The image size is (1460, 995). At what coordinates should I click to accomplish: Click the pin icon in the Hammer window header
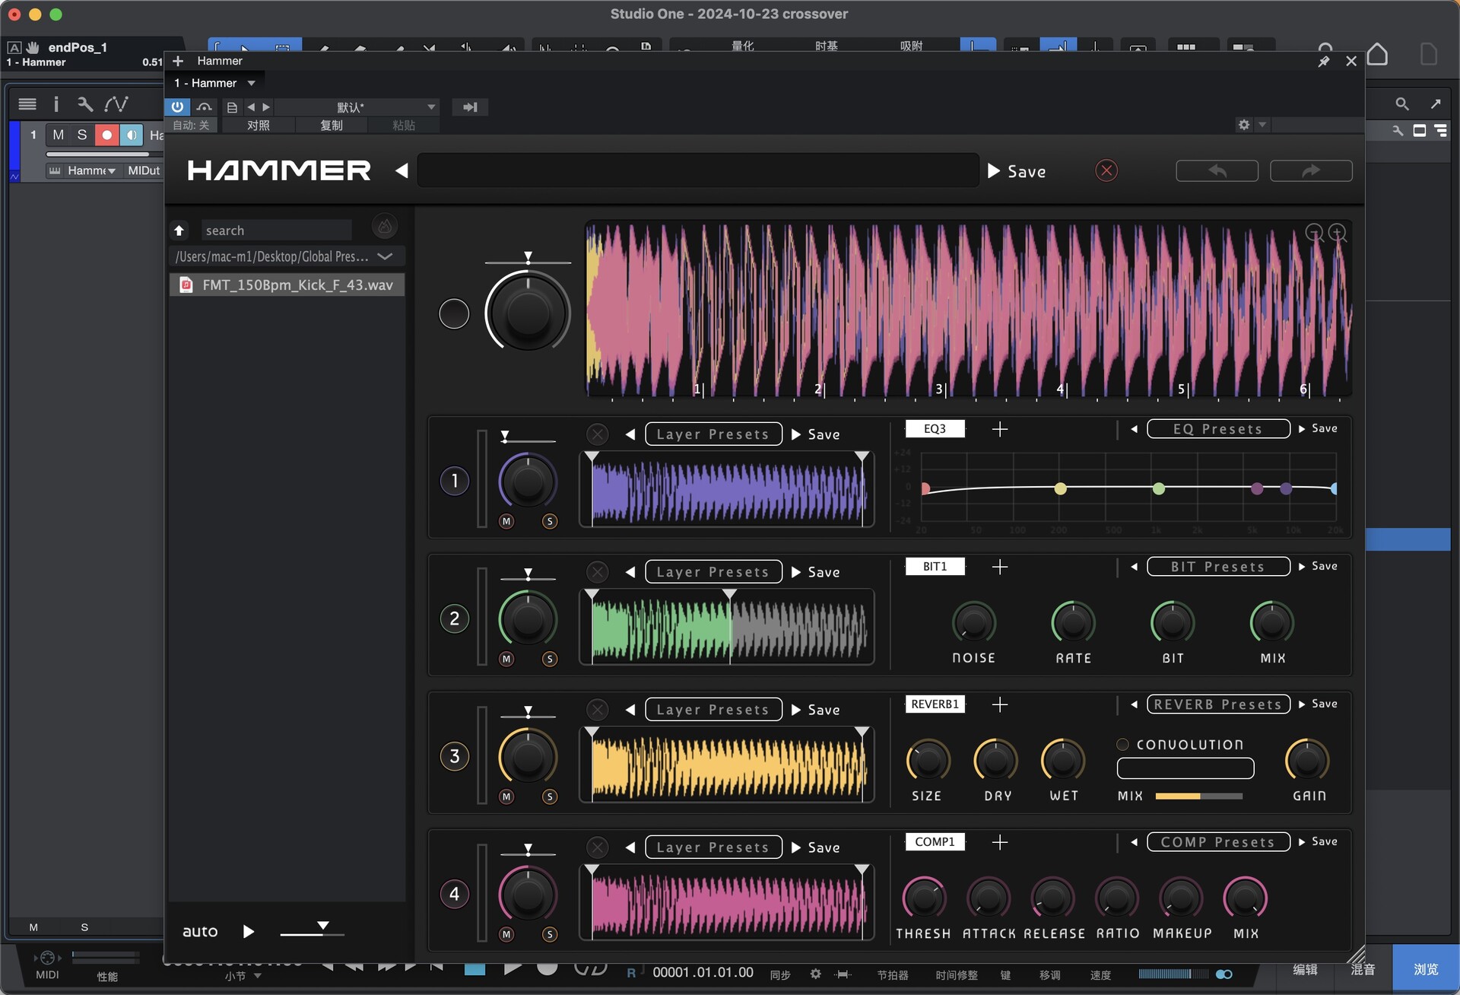tap(1324, 61)
